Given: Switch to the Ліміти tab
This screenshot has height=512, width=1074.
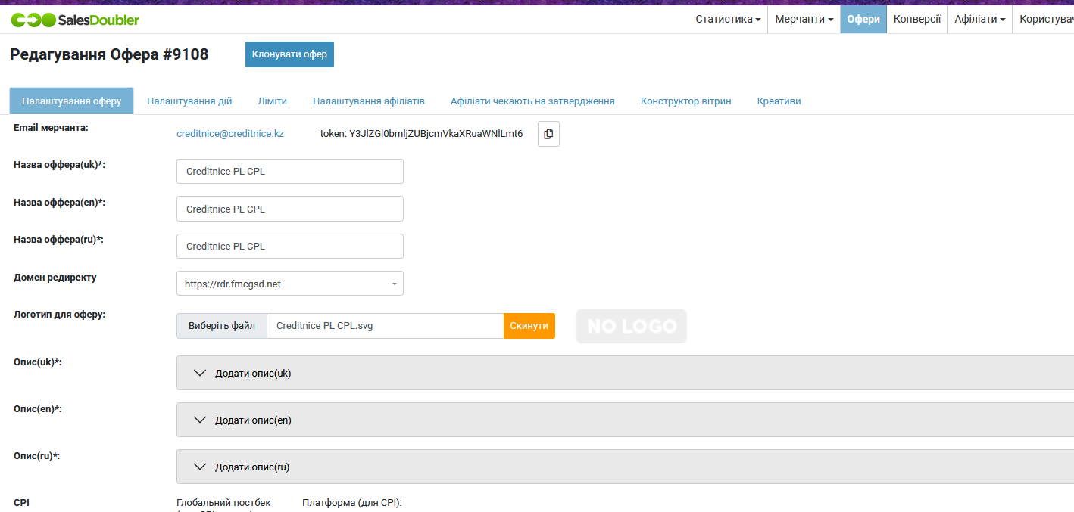Looking at the screenshot, I should pos(272,101).
